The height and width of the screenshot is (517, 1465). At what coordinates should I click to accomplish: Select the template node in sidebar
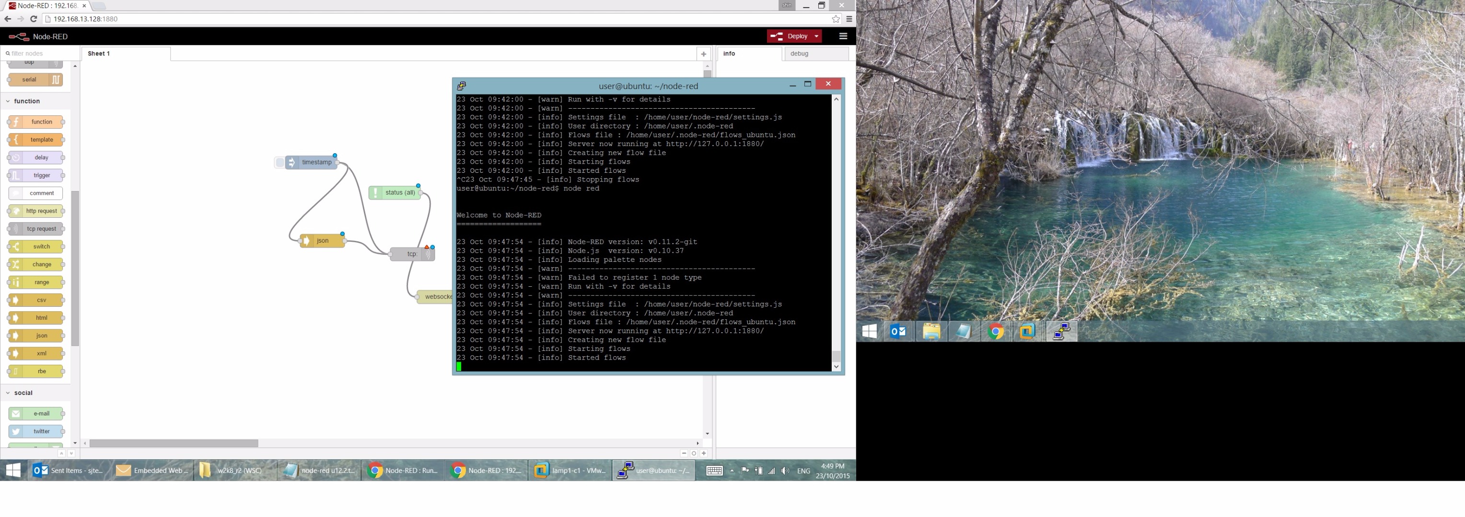pyautogui.click(x=41, y=139)
